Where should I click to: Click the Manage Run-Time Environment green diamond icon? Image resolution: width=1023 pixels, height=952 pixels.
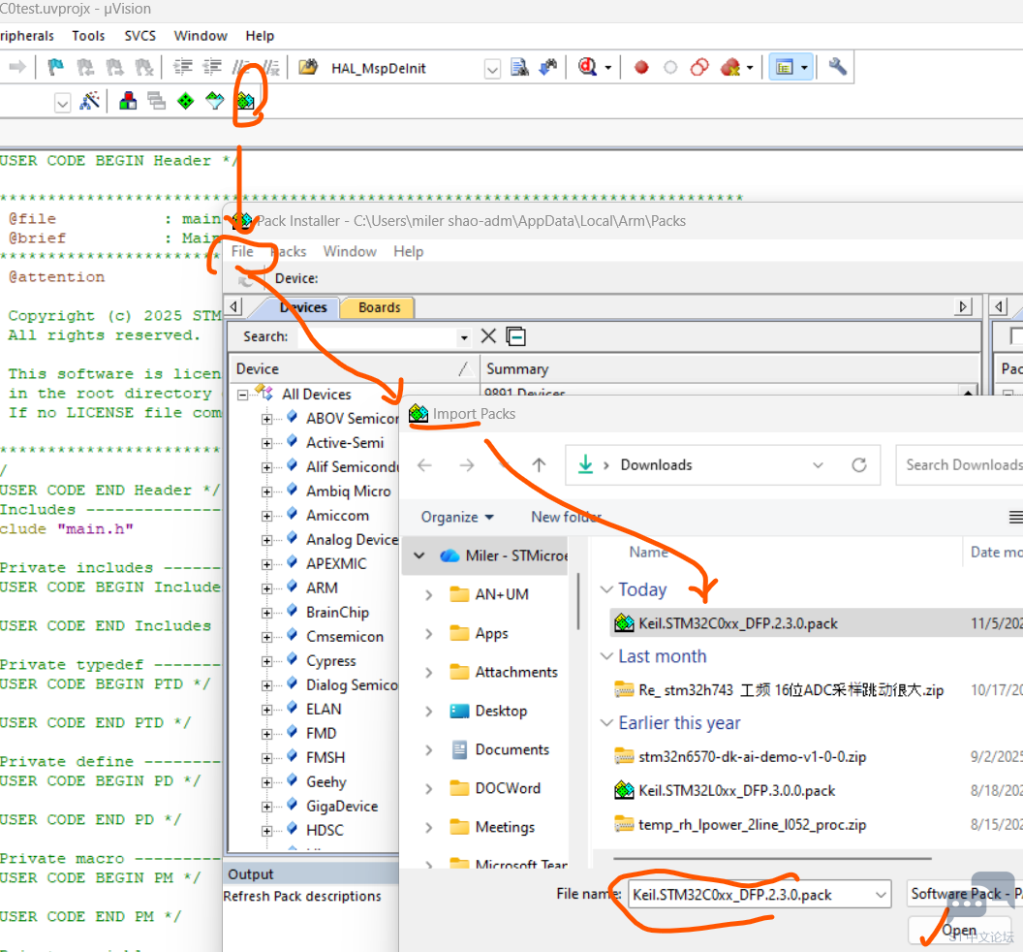186,101
